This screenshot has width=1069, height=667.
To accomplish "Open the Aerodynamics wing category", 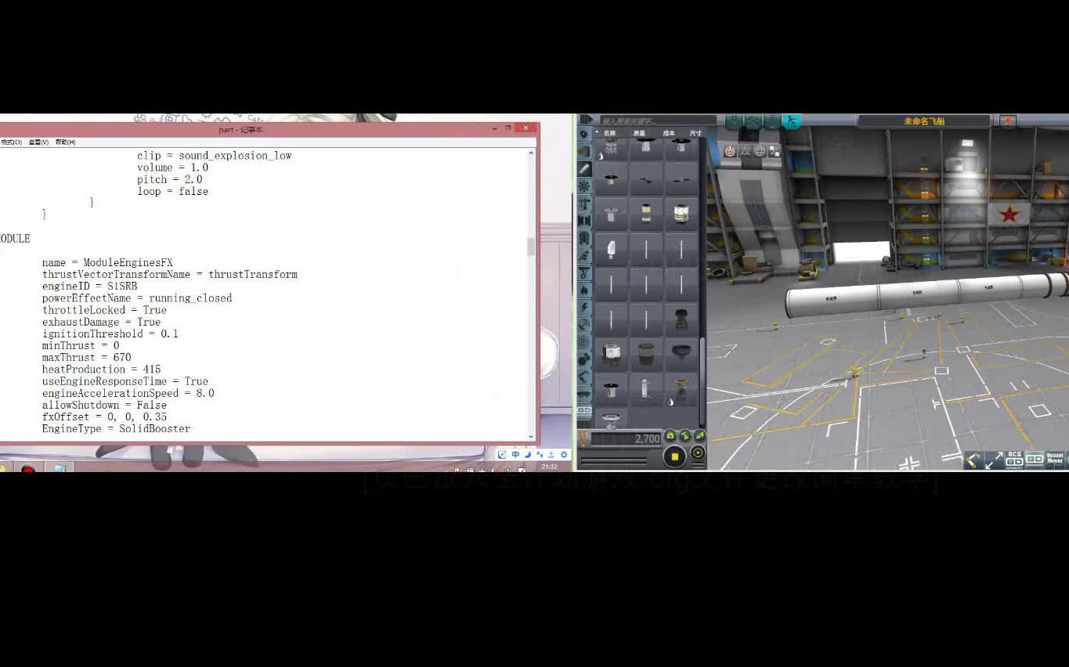I will tap(584, 255).
